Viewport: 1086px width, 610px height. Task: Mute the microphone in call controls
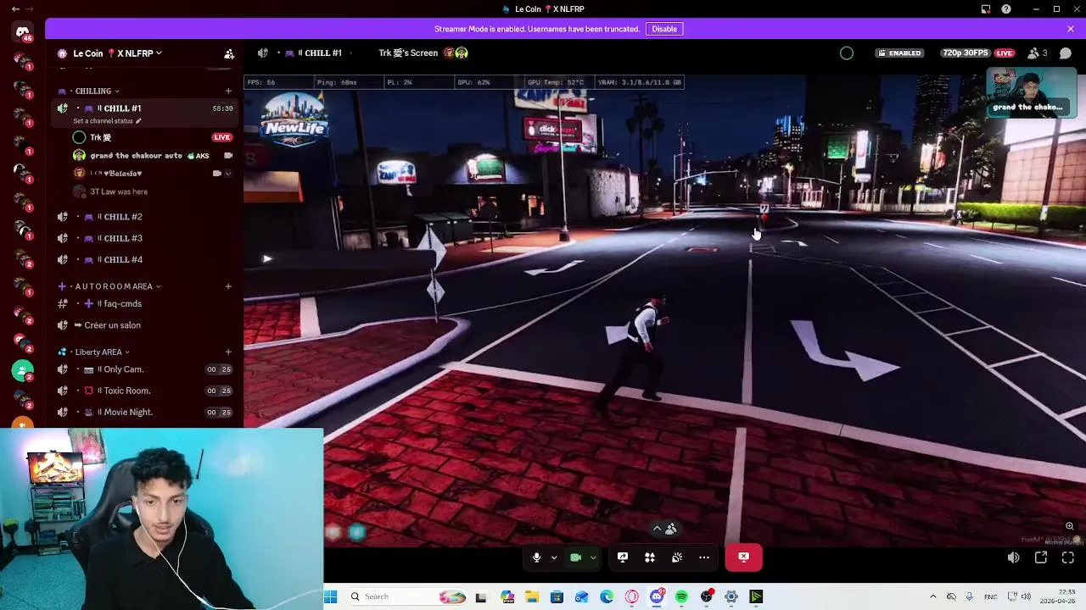pos(536,557)
